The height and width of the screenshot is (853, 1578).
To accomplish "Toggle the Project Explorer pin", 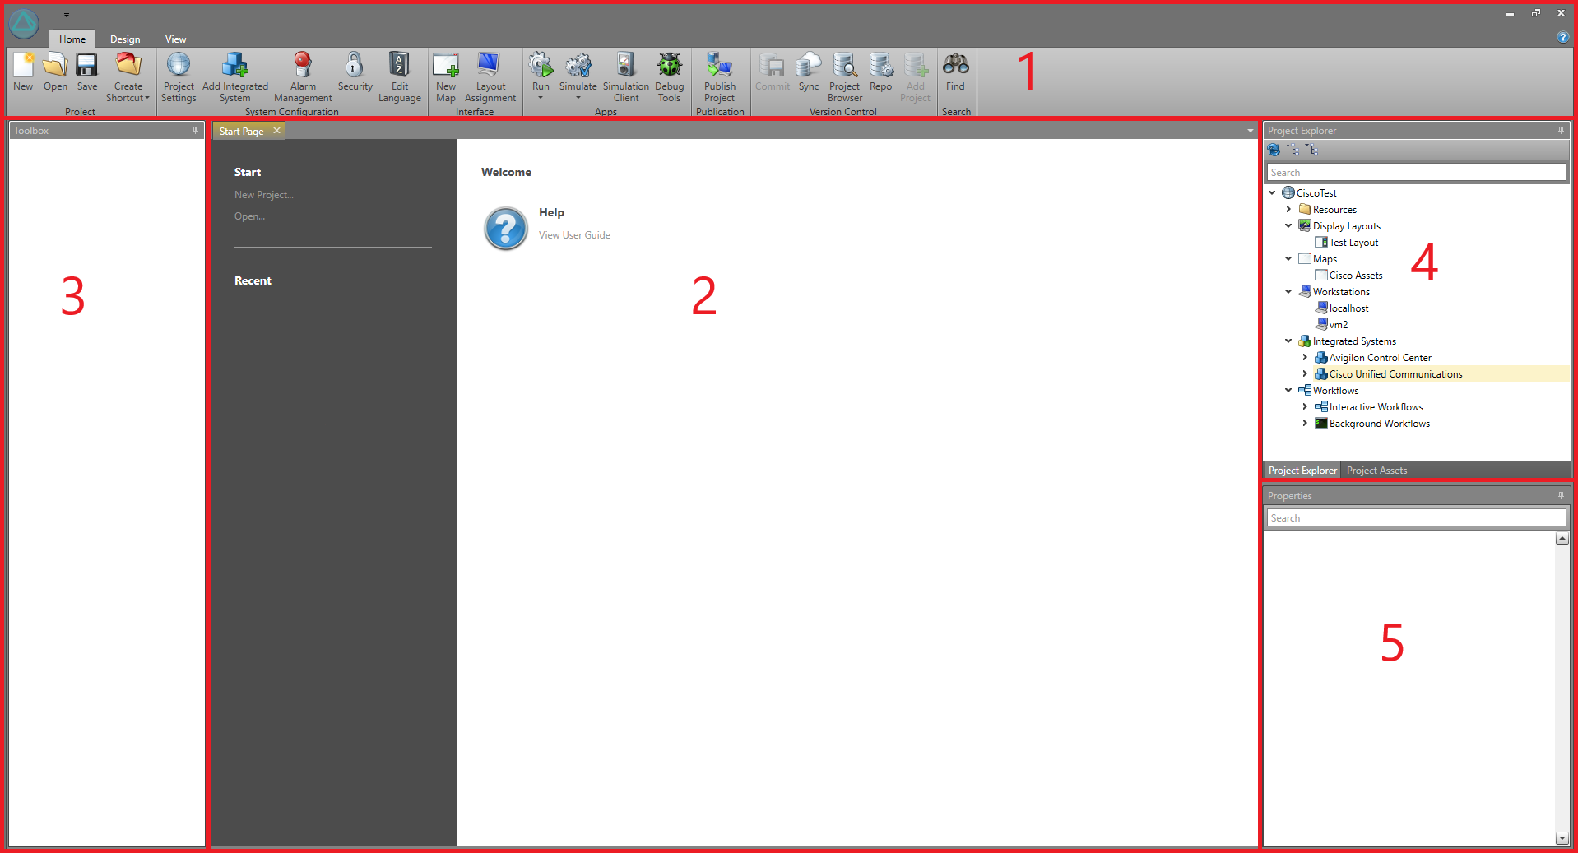I will pos(1561,130).
